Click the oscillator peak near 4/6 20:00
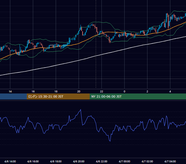Image resolution: width=186 pixels, height=164 pixels. [x=81, y=110]
